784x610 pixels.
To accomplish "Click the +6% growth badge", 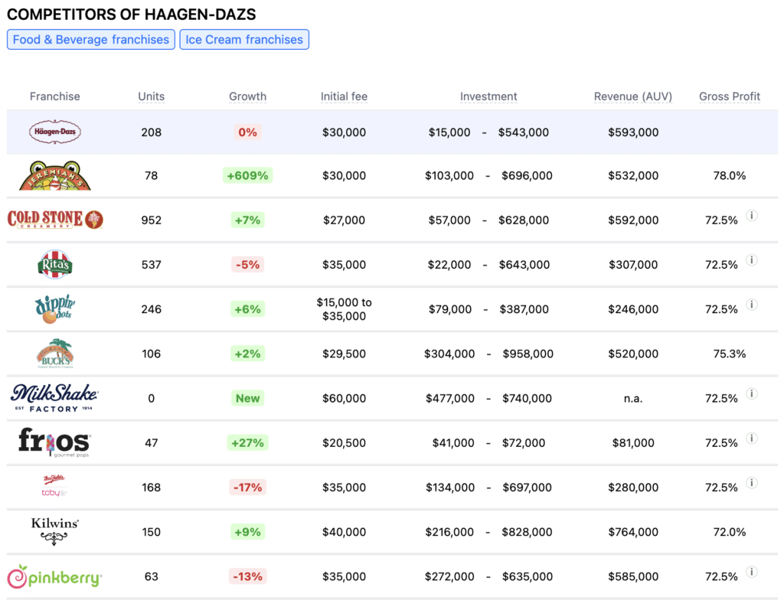I will (x=247, y=309).
